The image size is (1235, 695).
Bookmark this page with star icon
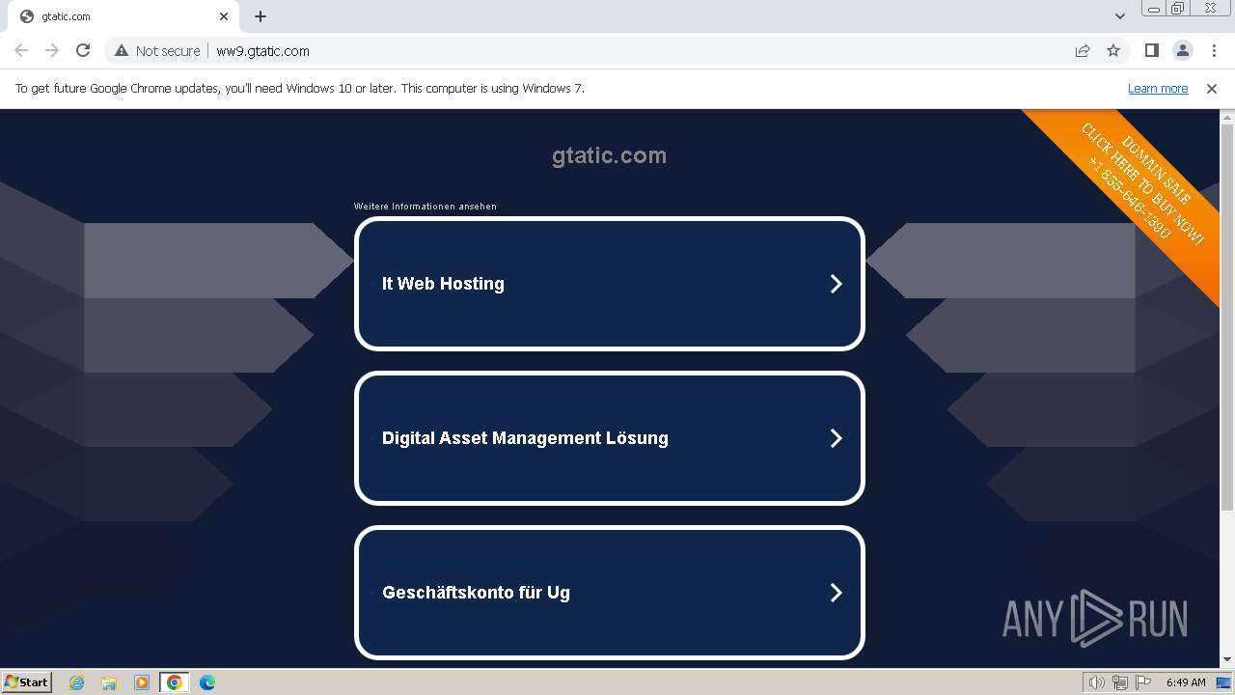[1113, 50]
